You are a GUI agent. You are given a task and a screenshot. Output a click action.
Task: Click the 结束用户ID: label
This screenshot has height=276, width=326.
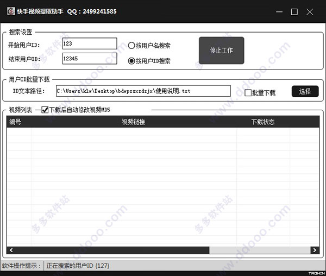point(24,59)
